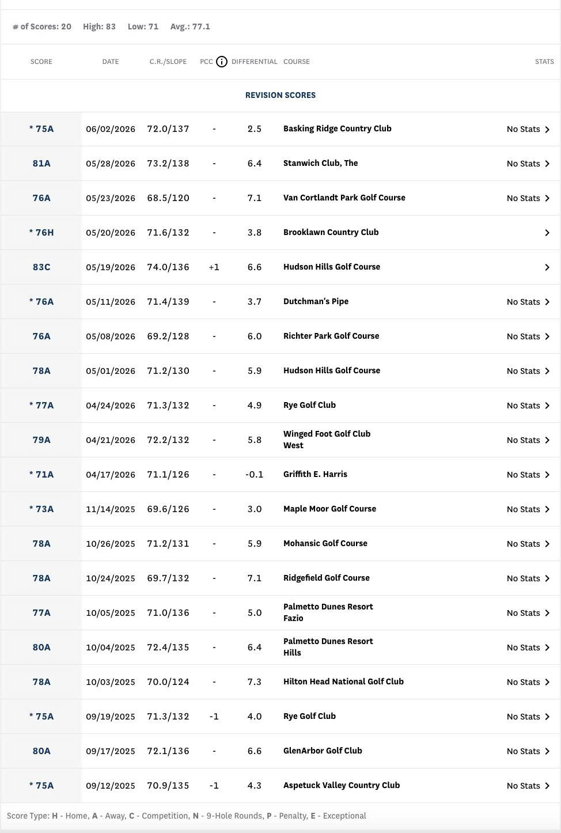Open the Hudson Hills 83C score chevron

[547, 267]
